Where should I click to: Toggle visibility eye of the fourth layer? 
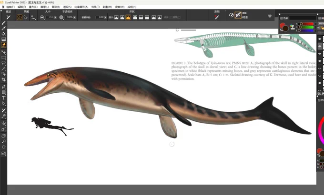tap(320, 61)
